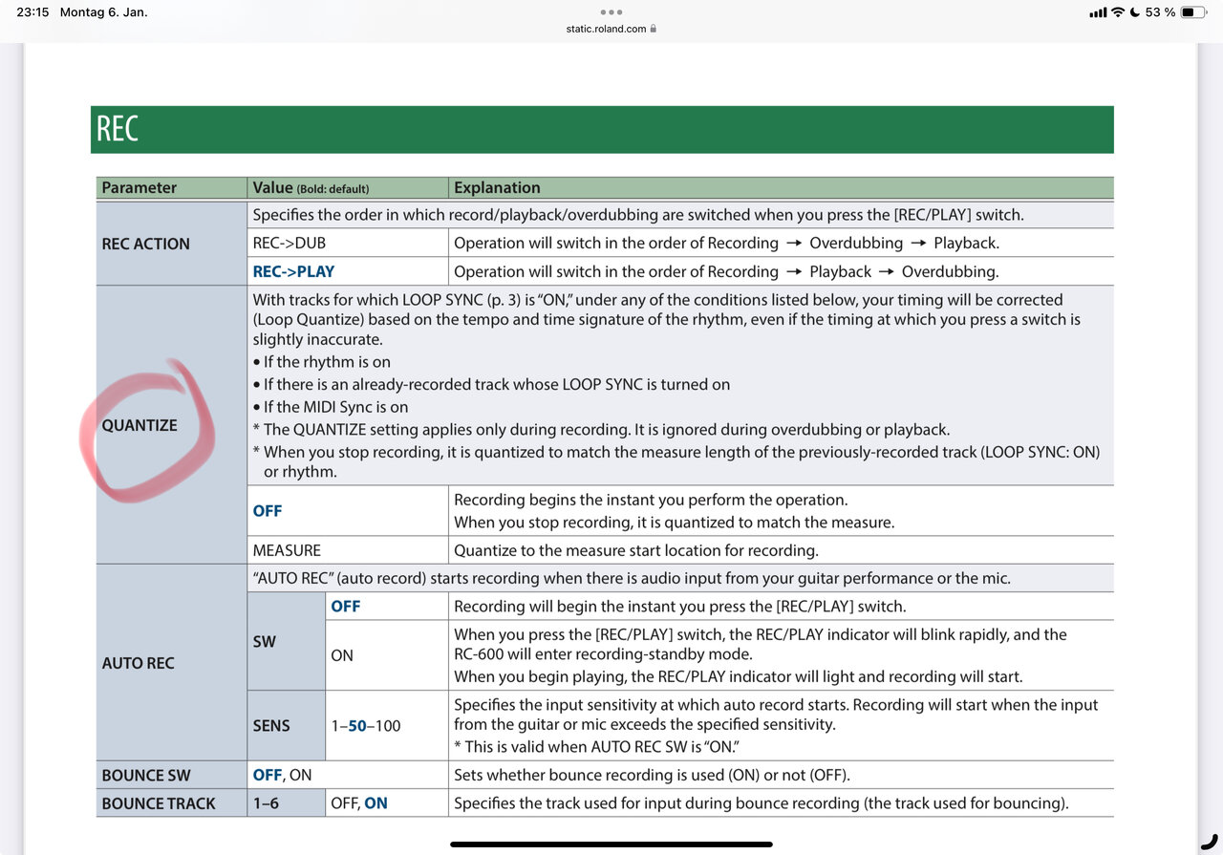Tap 'RC-600 will enter recording-standby mode' line
The height and width of the screenshot is (855, 1223).
pyautogui.click(x=604, y=655)
